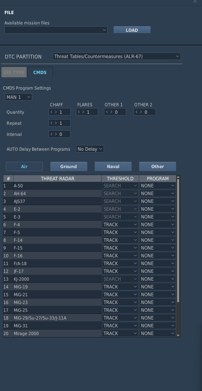The width and height of the screenshot is (202, 391).
Task: Select the Ground threat category
Action: pos(69,166)
